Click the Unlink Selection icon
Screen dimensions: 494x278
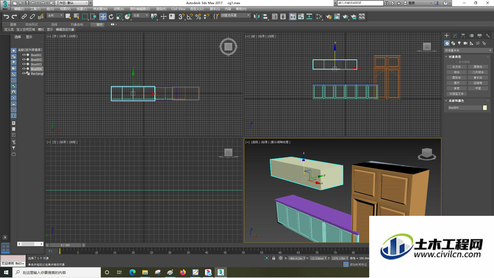[x=32, y=17]
